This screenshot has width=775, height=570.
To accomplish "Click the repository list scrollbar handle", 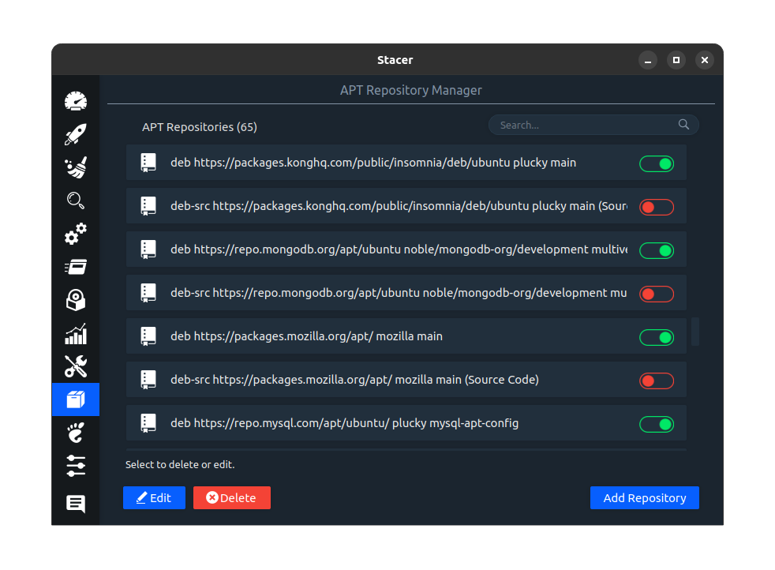I will click(695, 332).
